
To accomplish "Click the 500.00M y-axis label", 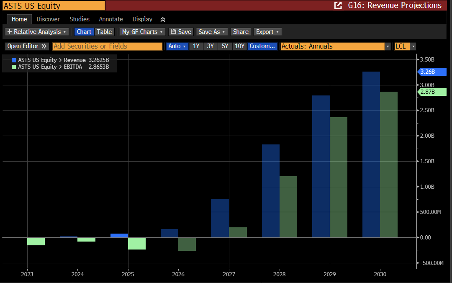I will pos(430,212).
